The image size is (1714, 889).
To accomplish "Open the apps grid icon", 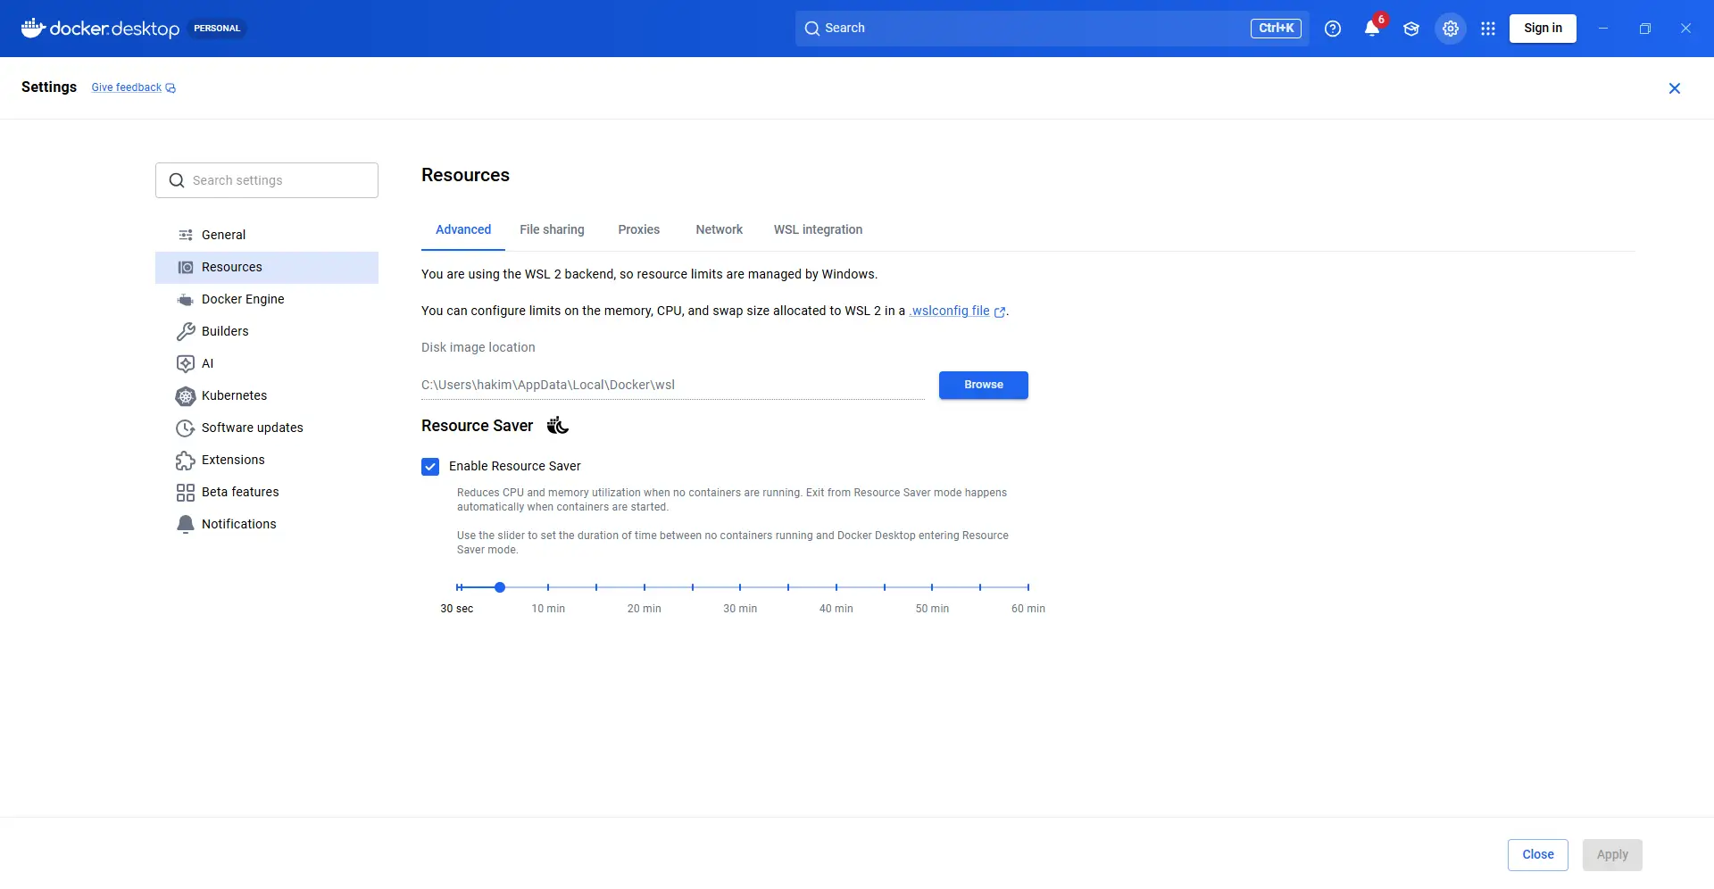I will [x=1488, y=29].
